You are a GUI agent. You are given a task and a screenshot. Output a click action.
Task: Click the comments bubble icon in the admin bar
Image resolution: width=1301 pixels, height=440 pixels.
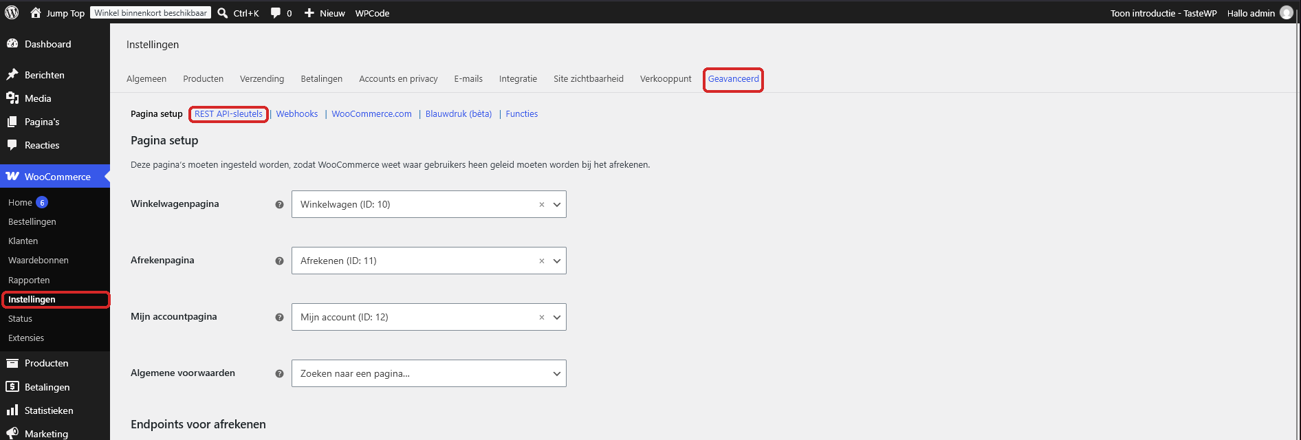[x=276, y=13]
